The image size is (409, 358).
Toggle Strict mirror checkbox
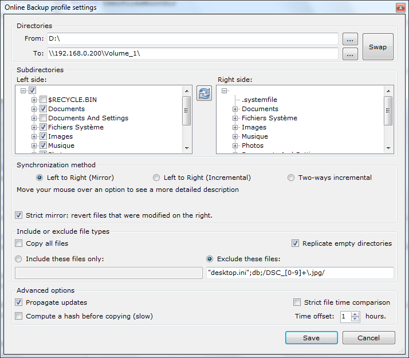[19, 215]
